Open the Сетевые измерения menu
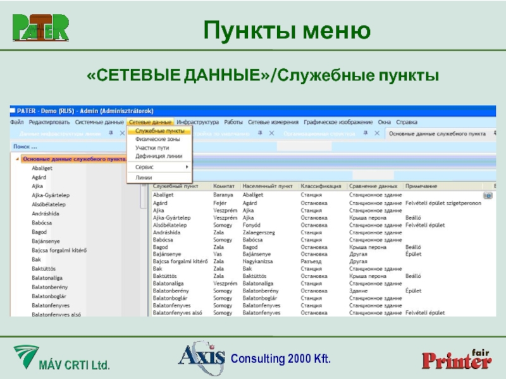The width and height of the screenshot is (506, 379). click(x=273, y=122)
